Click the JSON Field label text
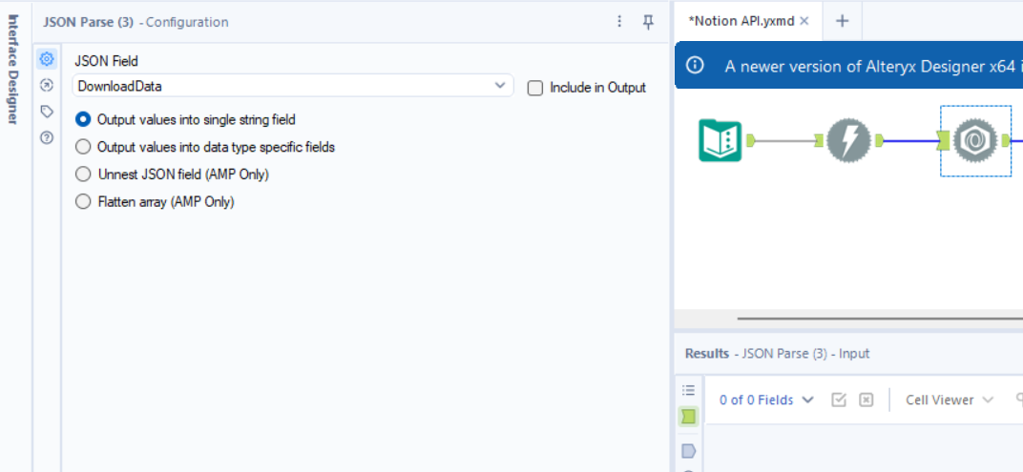 click(x=106, y=61)
